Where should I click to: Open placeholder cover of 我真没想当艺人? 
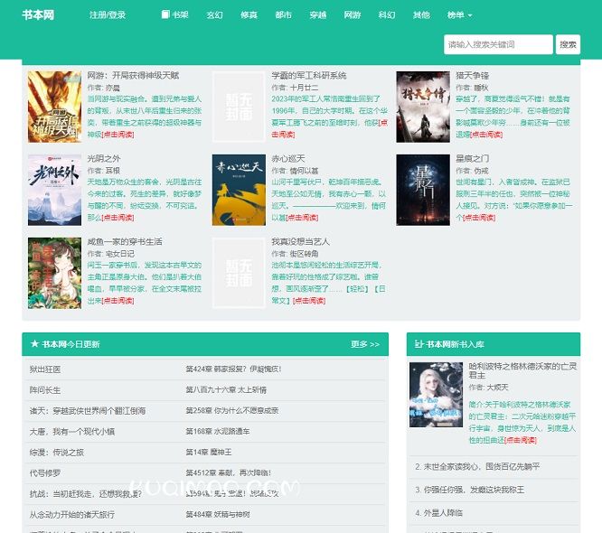(x=239, y=273)
